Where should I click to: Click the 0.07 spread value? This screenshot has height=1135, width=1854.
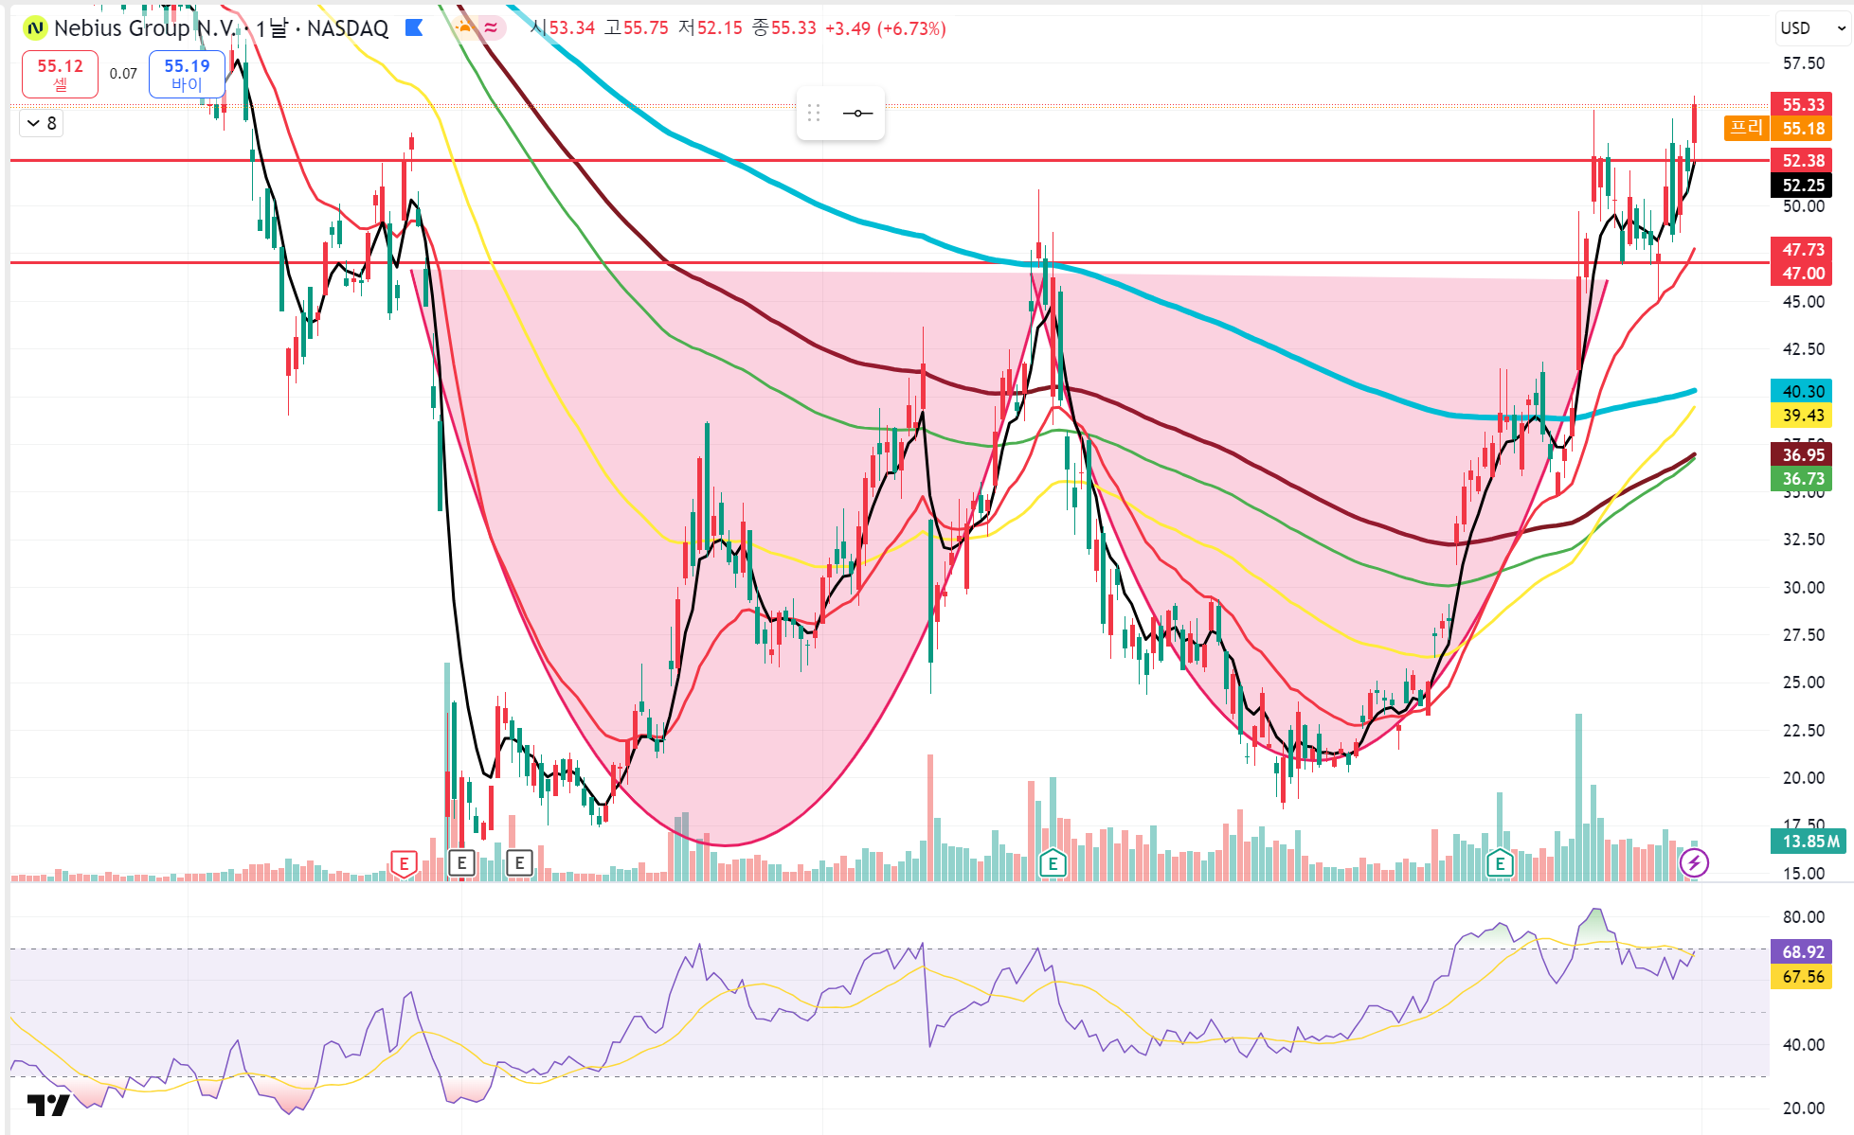(x=123, y=74)
